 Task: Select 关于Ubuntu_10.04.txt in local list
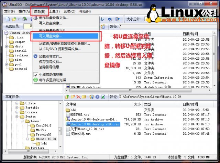(x=87, y=129)
